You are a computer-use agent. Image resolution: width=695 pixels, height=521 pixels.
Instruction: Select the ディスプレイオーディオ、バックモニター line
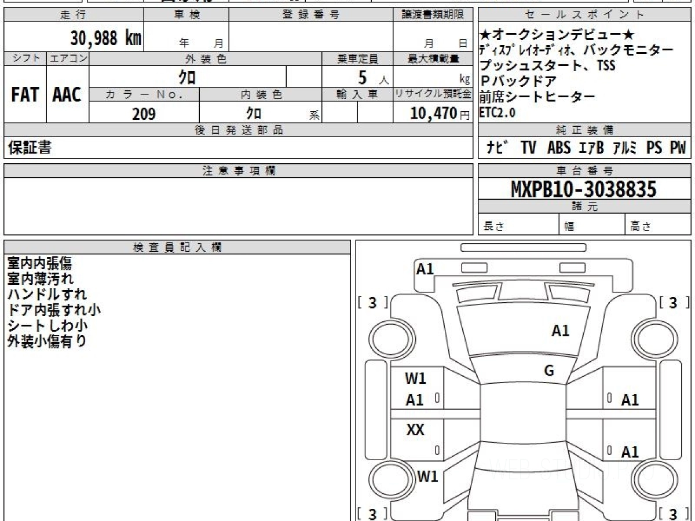[x=576, y=50]
